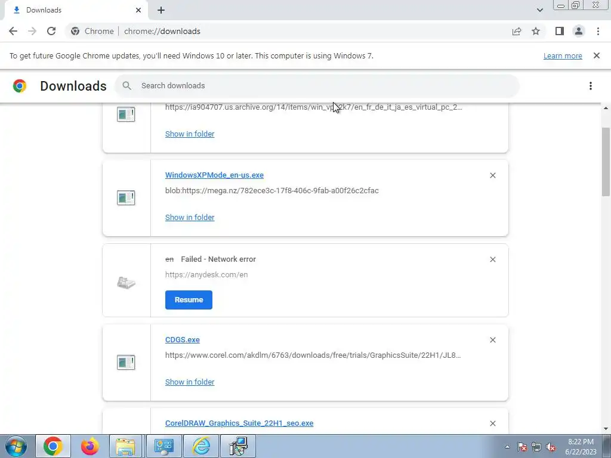Open the Control Panel taskbar icon
Viewport: 611px width, 458px height.
tap(163, 446)
